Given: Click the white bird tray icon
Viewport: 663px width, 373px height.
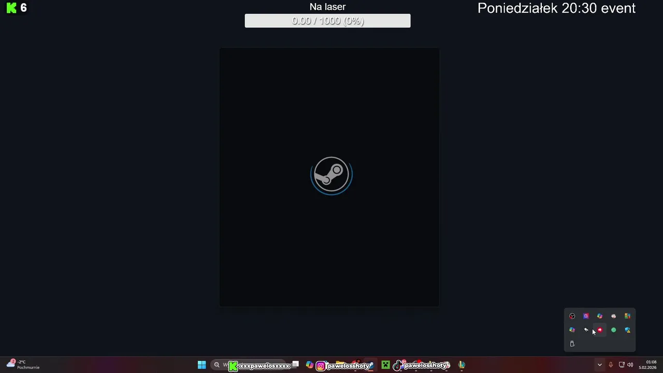Looking at the screenshot, I should pyautogui.click(x=586, y=330).
